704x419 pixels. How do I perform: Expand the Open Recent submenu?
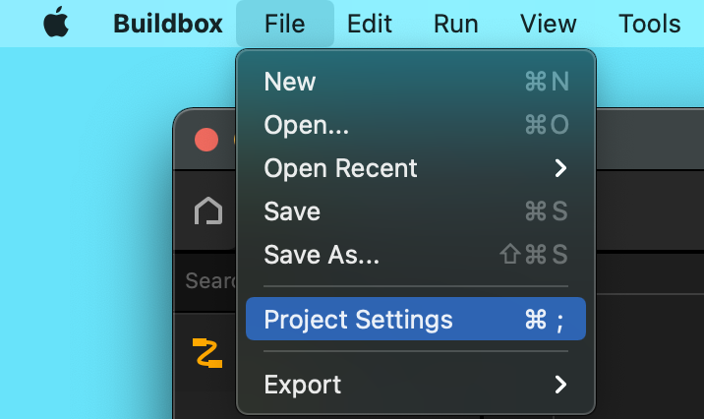[416, 168]
